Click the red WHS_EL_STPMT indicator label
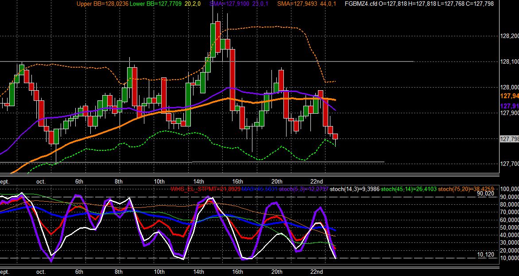 tap(205, 189)
